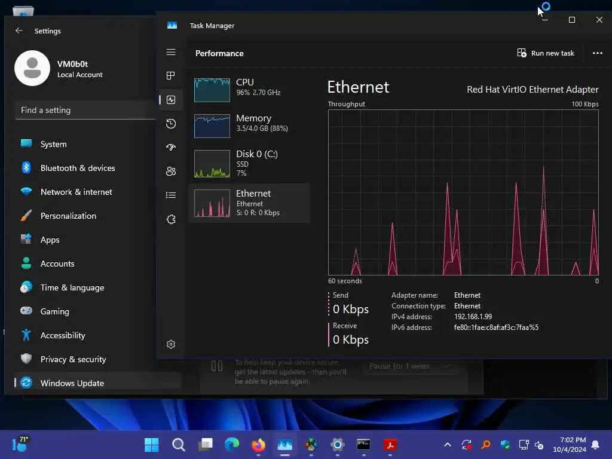
Task: Open the three-dot more options menu
Action: click(598, 53)
